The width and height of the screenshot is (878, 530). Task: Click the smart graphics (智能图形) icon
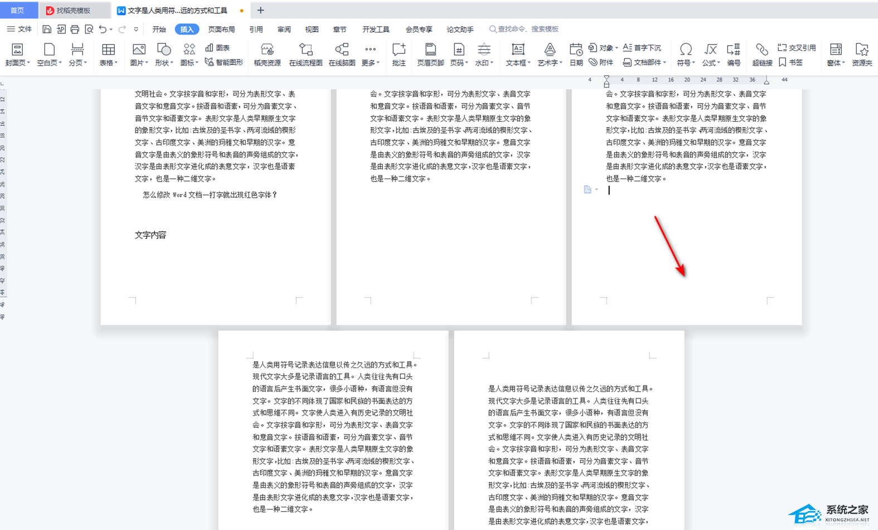point(224,62)
